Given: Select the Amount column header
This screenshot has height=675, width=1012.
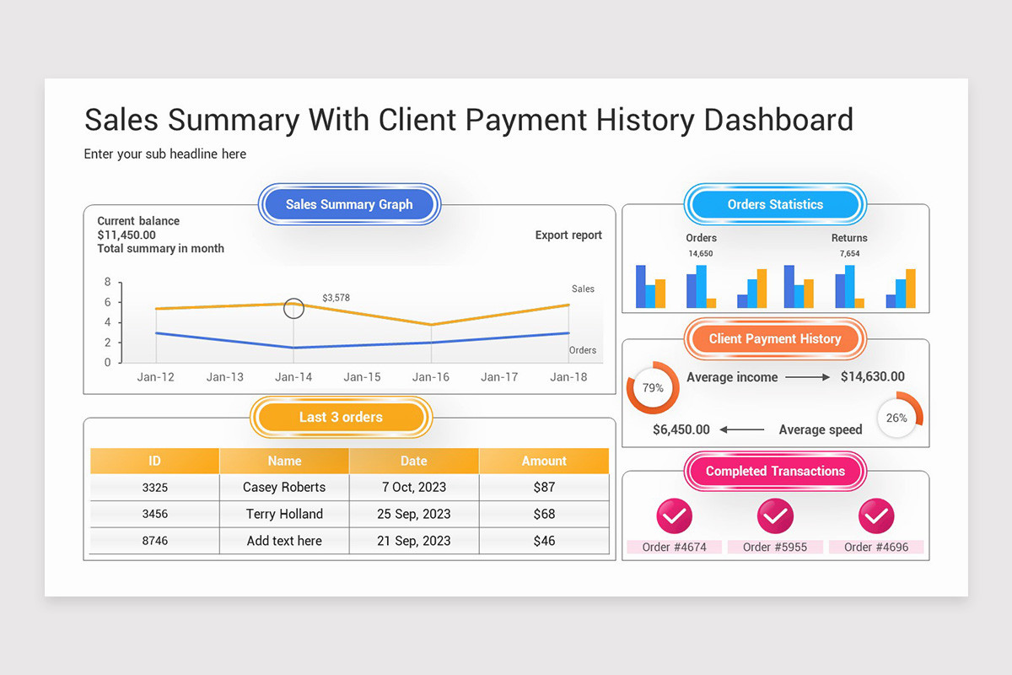Looking at the screenshot, I should [x=544, y=461].
